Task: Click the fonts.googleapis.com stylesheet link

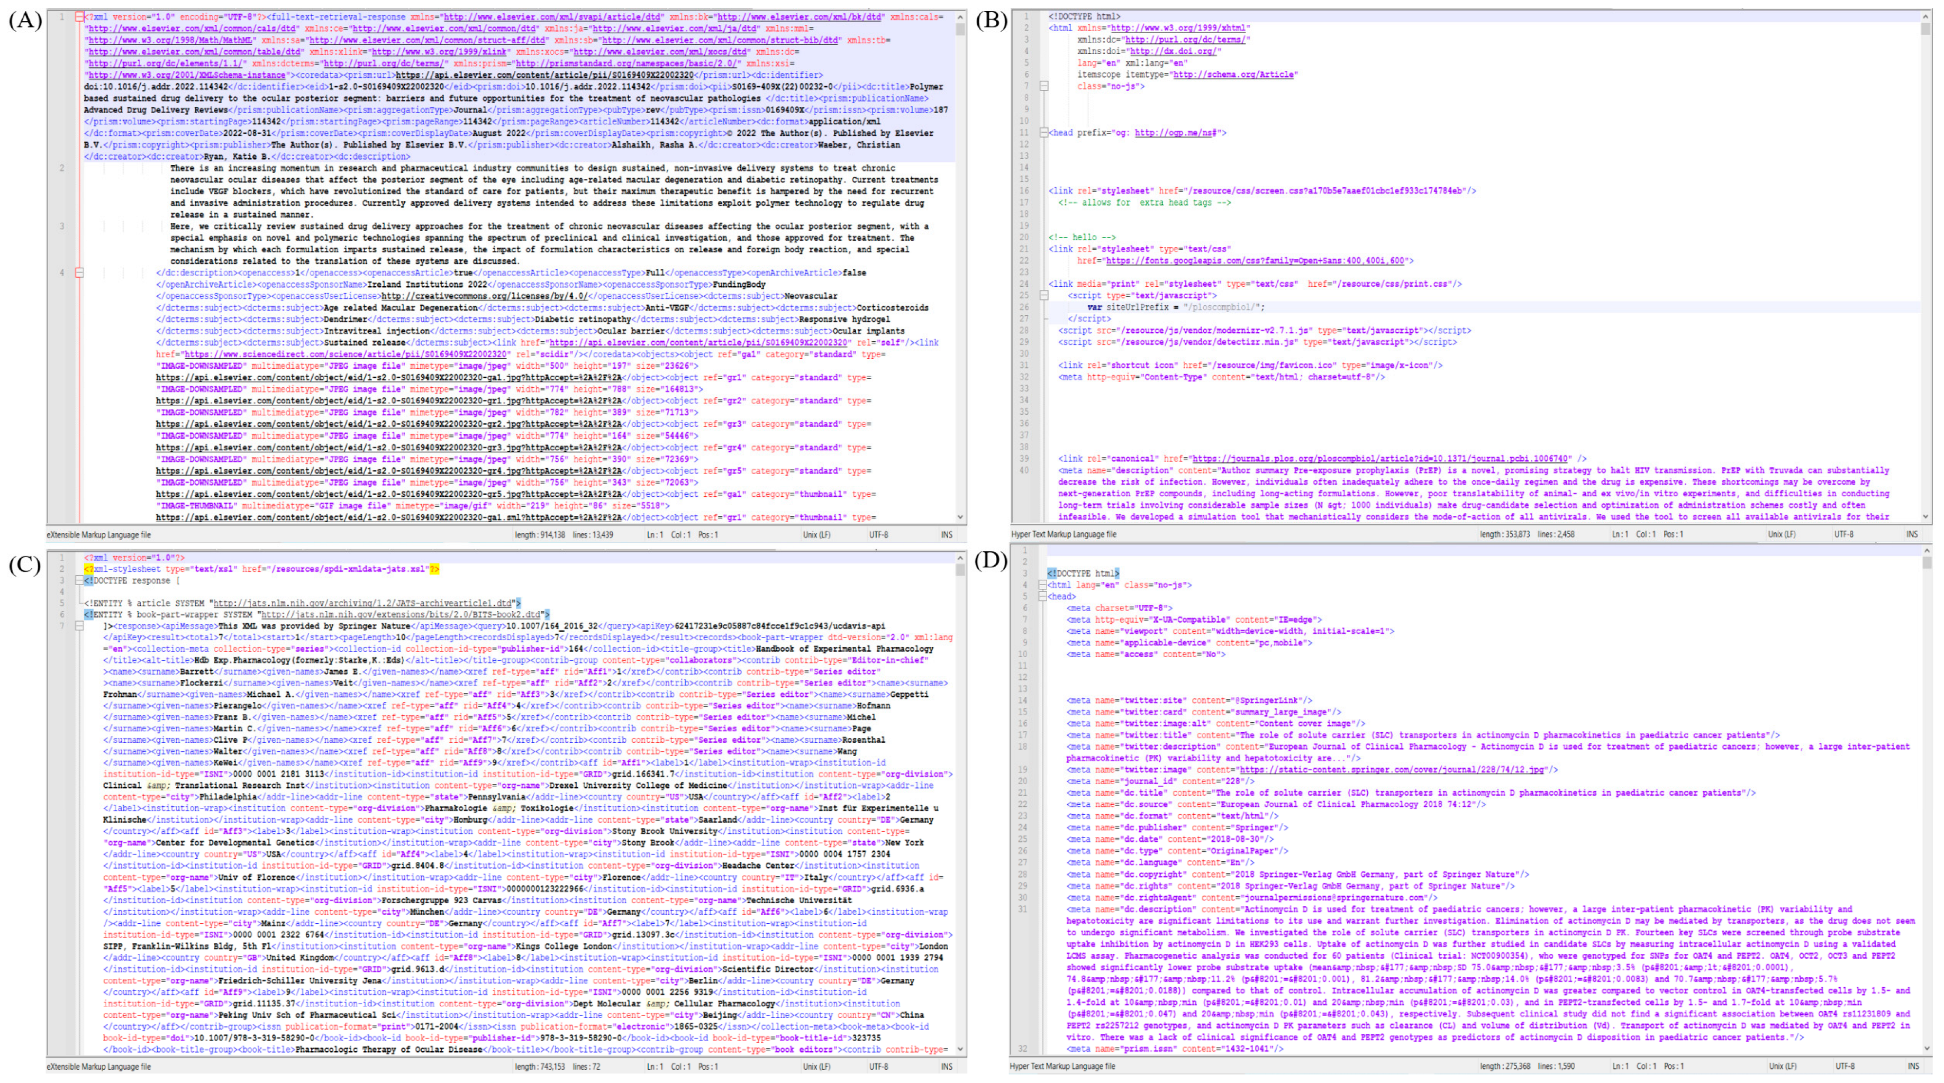Action: [x=1255, y=261]
